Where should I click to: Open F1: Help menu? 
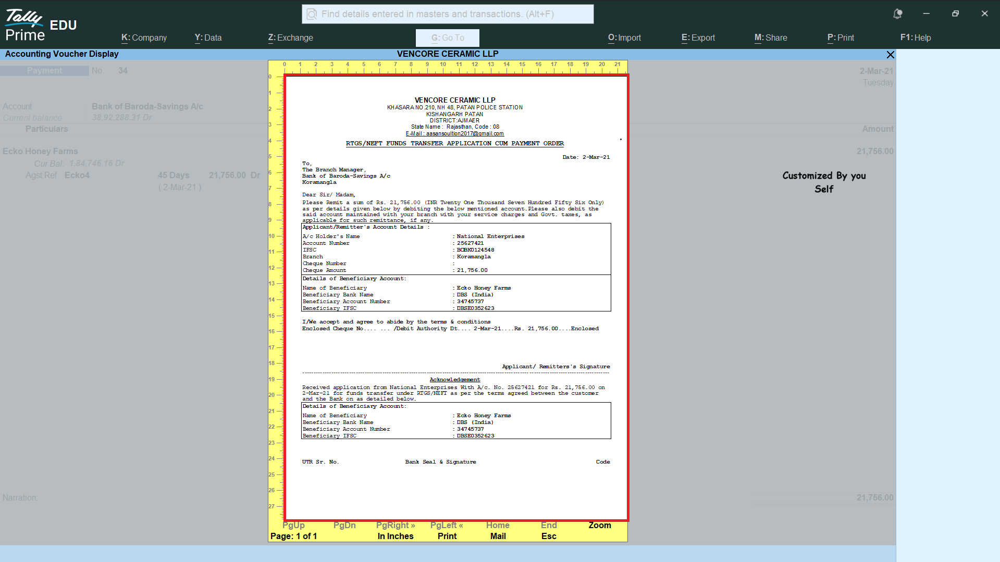tap(916, 38)
